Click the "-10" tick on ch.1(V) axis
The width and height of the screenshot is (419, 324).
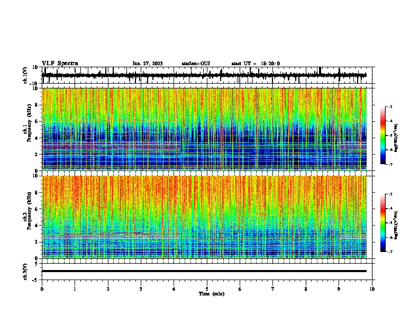[x=34, y=84]
